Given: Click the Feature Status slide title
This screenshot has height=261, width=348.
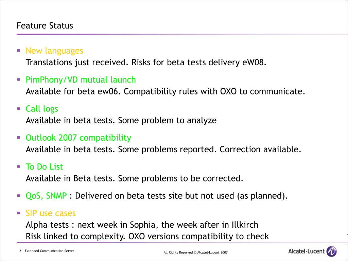Looking at the screenshot, I should coord(45,25).
